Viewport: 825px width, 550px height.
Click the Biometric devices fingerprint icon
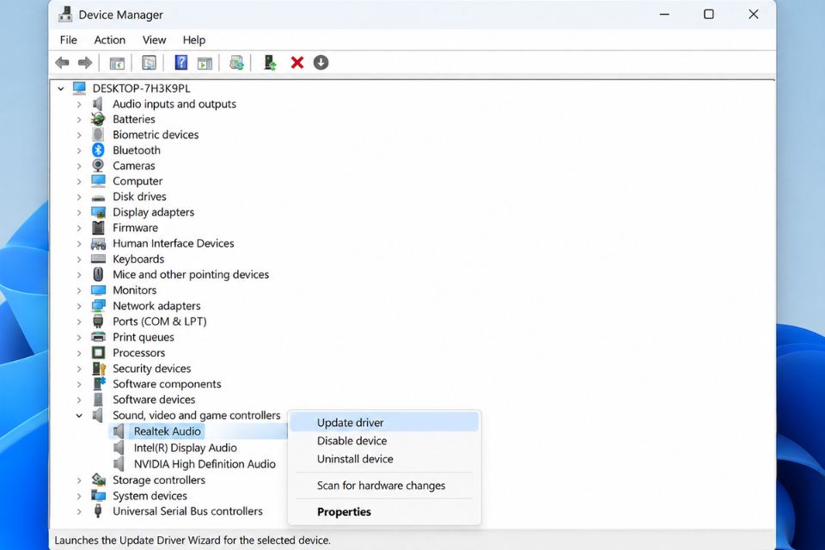click(98, 135)
